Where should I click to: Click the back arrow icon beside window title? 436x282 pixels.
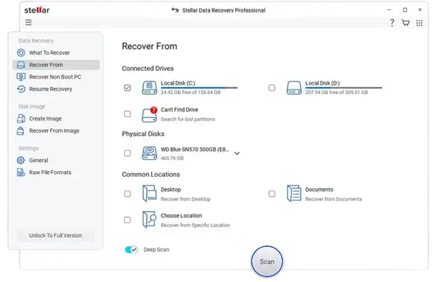(175, 11)
